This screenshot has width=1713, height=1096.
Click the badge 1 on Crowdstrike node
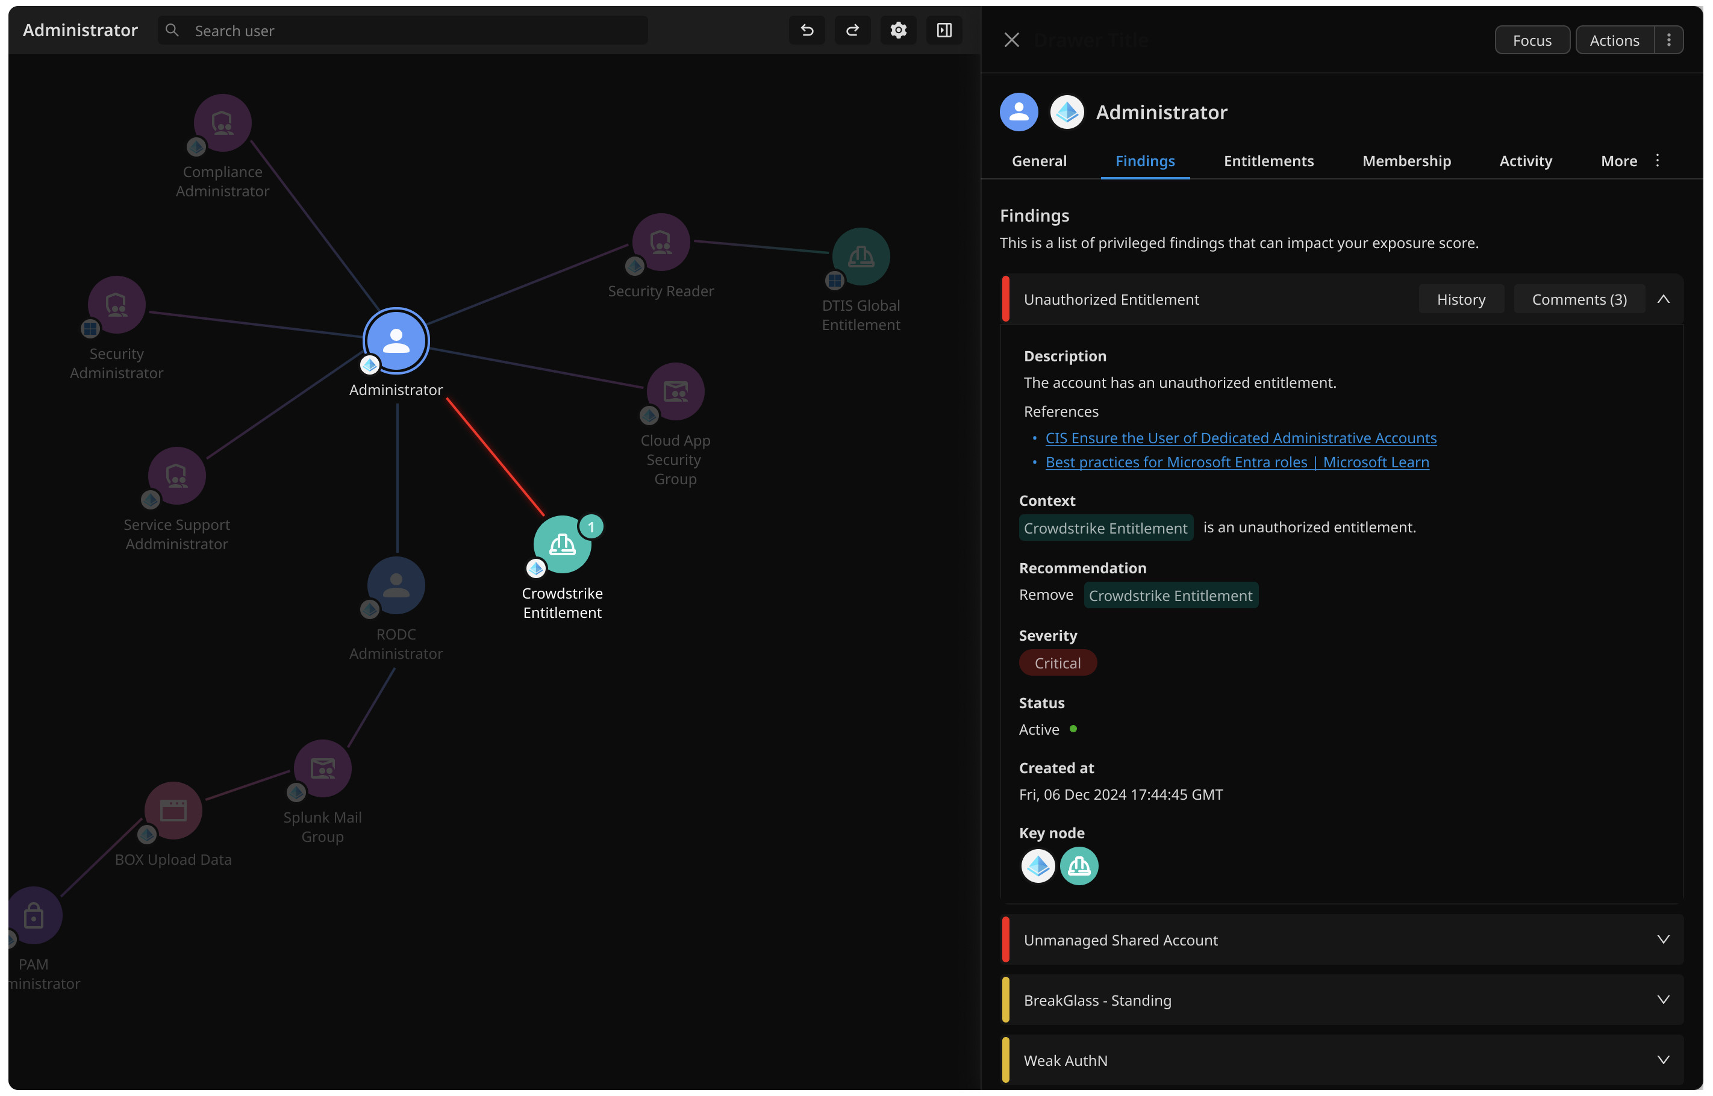coord(591,527)
